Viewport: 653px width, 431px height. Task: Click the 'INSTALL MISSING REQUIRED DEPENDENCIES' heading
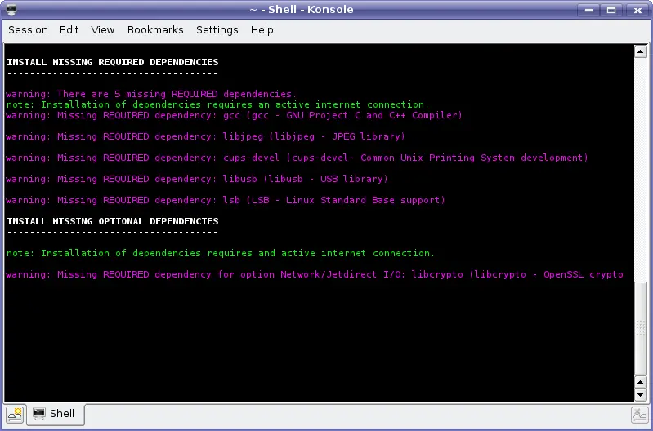click(x=113, y=62)
